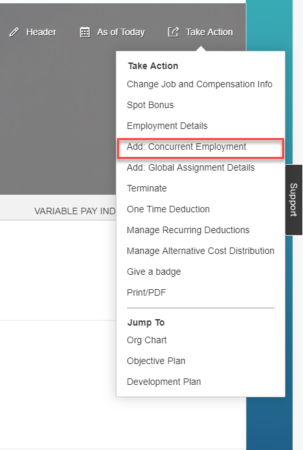Choose Add: Global Assignment Details
The height and width of the screenshot is (450, 303).
coord(191,167)
